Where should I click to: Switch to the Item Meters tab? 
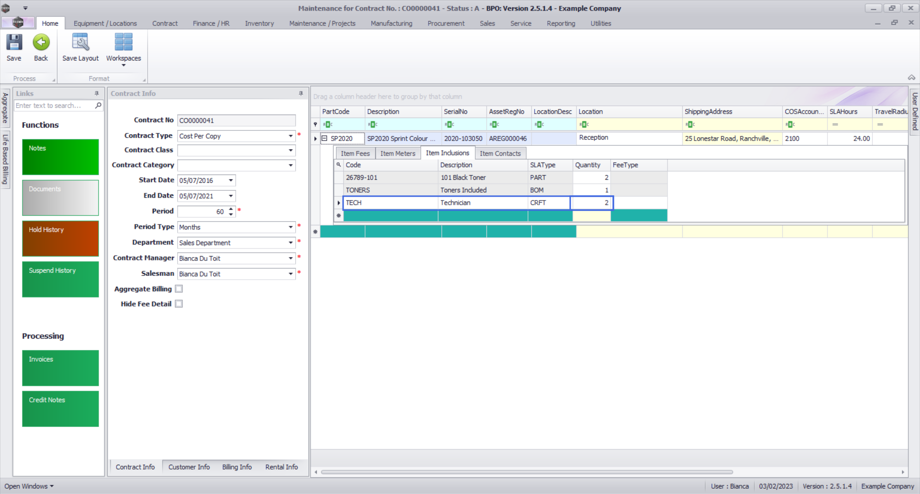pyautogui.click(x=397, y=153)
